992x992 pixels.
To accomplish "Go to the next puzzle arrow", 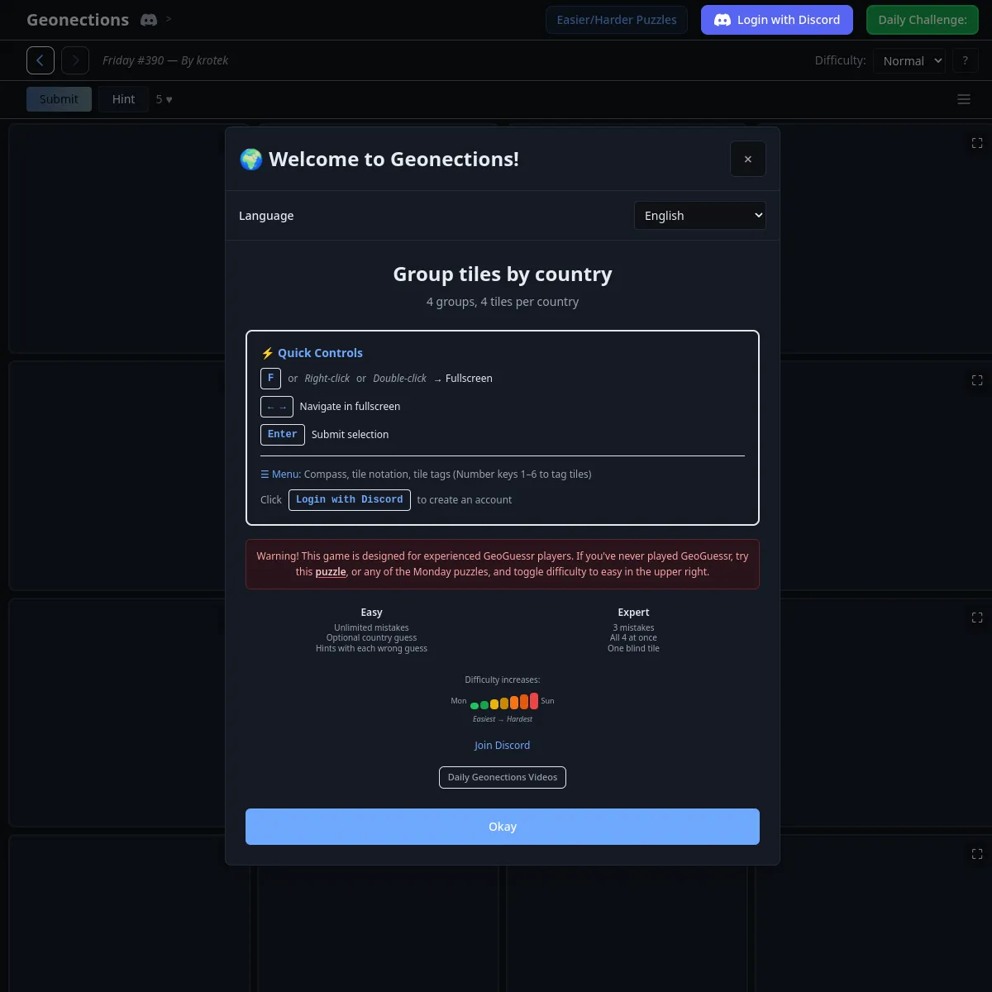I will click(75, 60).
